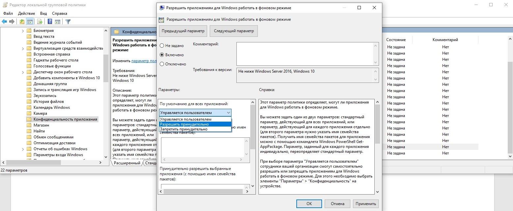Select Параметры входа Windows tree item

[58, 155]
